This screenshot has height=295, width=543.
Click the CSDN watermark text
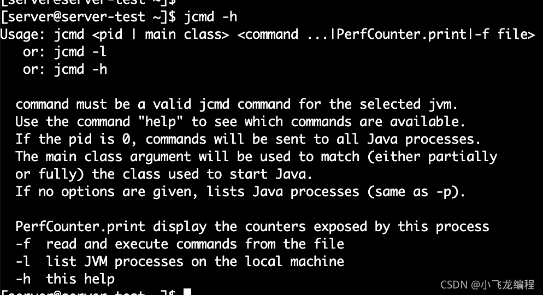(487, 285)
